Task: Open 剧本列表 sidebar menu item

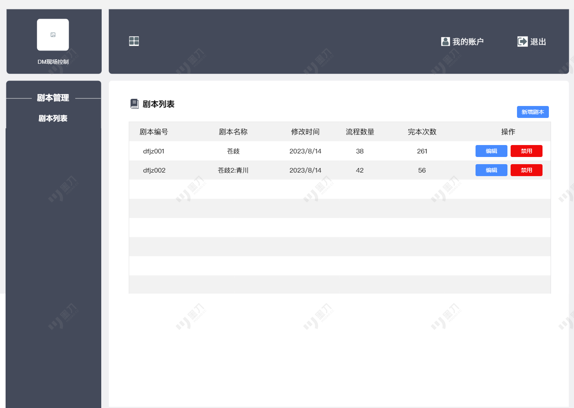Action: click(53, 118)
